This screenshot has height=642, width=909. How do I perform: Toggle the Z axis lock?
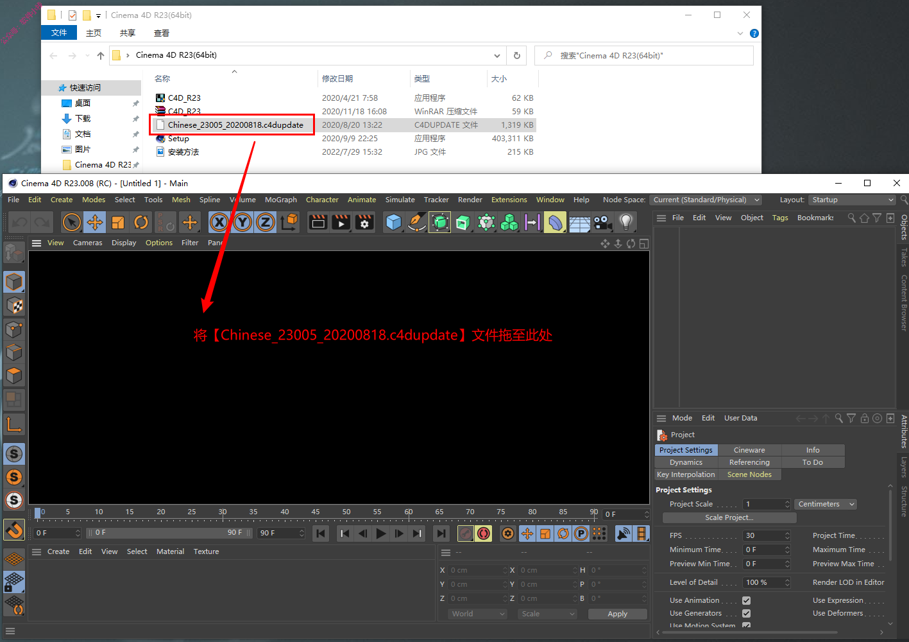click(266, 223)
